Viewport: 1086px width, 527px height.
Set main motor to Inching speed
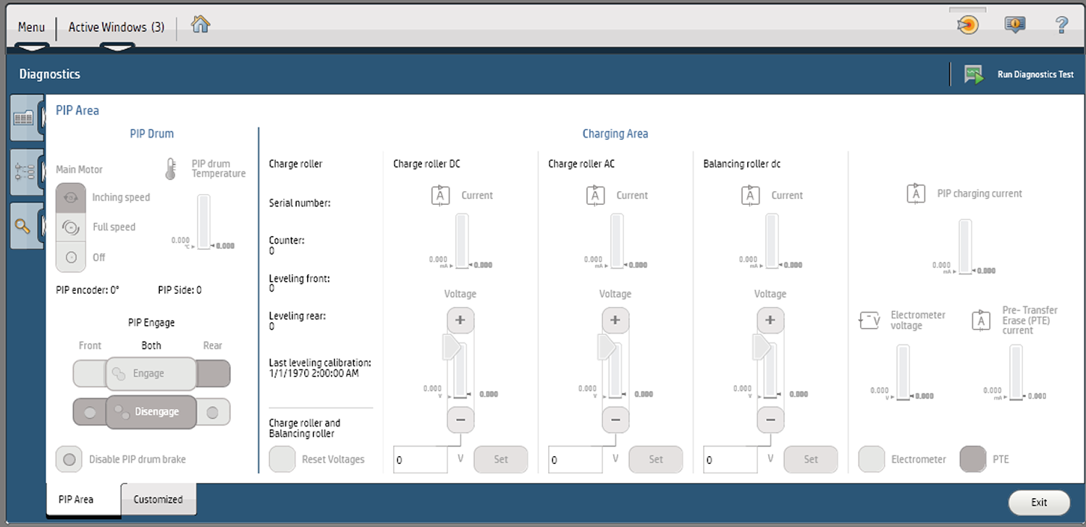[71, 197]
